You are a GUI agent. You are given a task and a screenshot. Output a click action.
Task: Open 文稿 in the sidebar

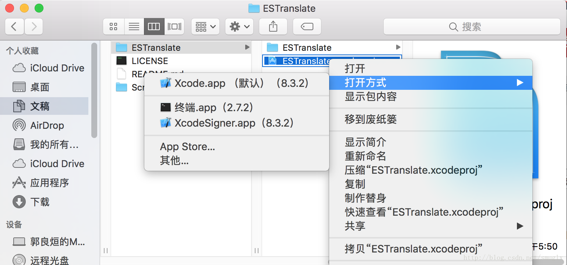(44, 106)
